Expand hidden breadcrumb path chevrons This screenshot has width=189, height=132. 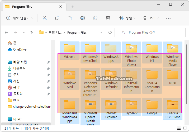coord(46,32)
